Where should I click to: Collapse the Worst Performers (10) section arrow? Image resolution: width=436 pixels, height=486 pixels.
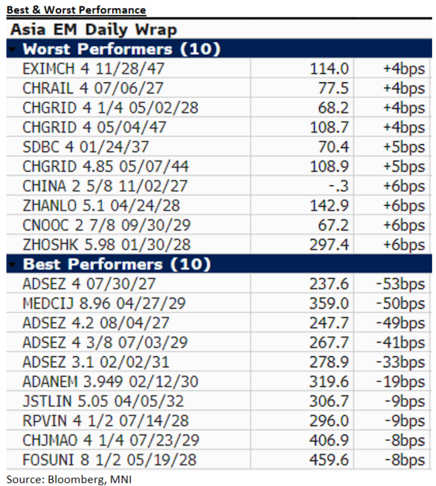pos(13,49)
